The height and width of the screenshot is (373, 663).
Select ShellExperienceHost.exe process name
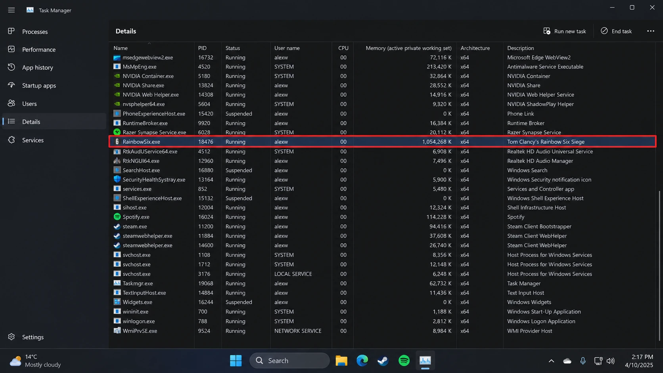[152, 198]
